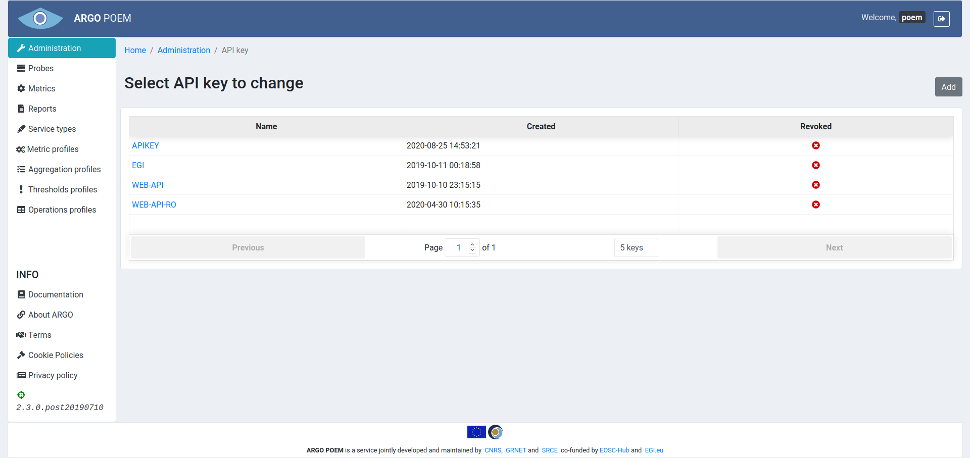Click the European Union flag logo

pos(476,432)
